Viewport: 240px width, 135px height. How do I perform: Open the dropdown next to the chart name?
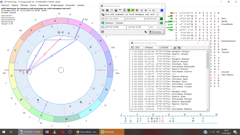point(163,14)
